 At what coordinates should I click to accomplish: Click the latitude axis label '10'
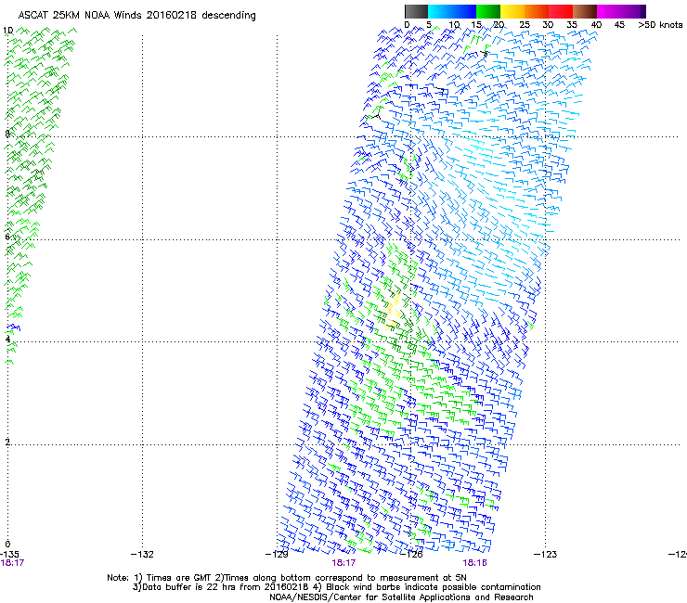7,31
